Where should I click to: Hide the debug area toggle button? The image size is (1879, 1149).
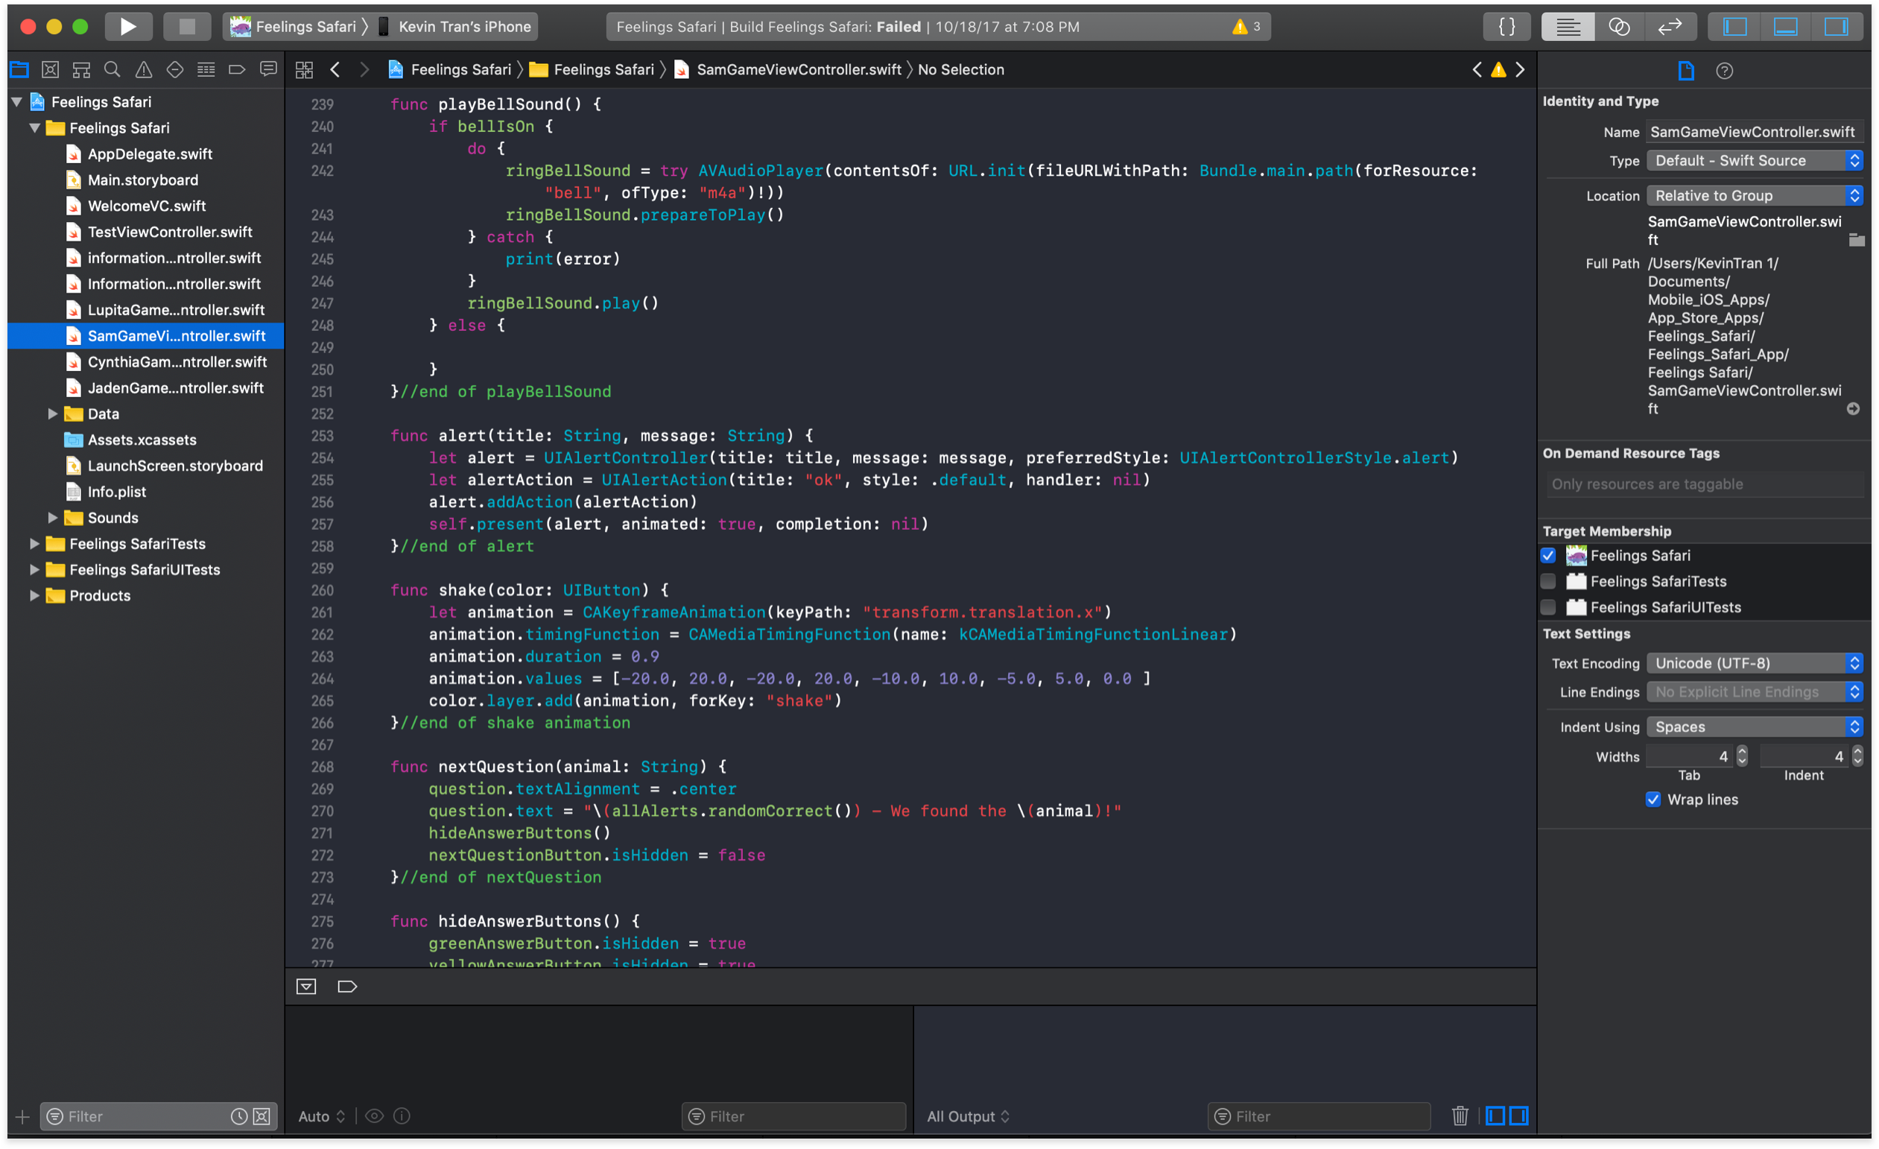306,987
